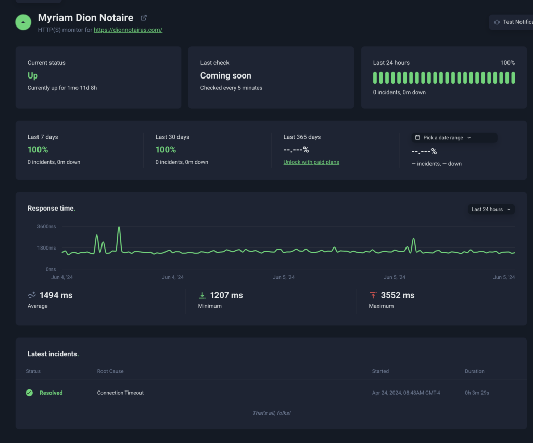Click the last uptime bar in Last 24 hours
Image resolution: width=533 pixels, height=443 pixels.
[x=513, y=78]
